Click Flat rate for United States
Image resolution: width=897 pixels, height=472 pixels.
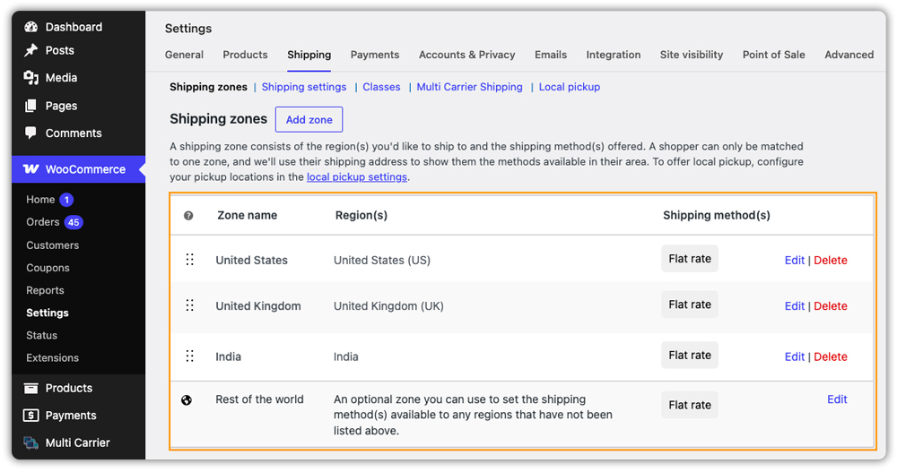tap(690, 259)
